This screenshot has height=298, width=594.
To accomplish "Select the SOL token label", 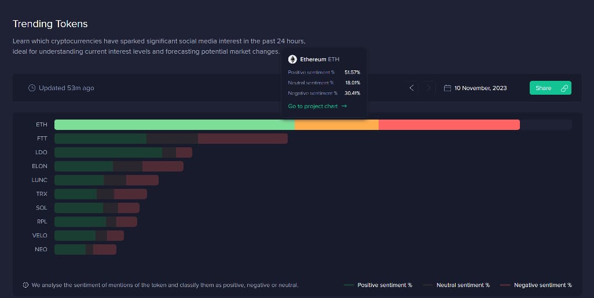I will (x=42, y=208).
